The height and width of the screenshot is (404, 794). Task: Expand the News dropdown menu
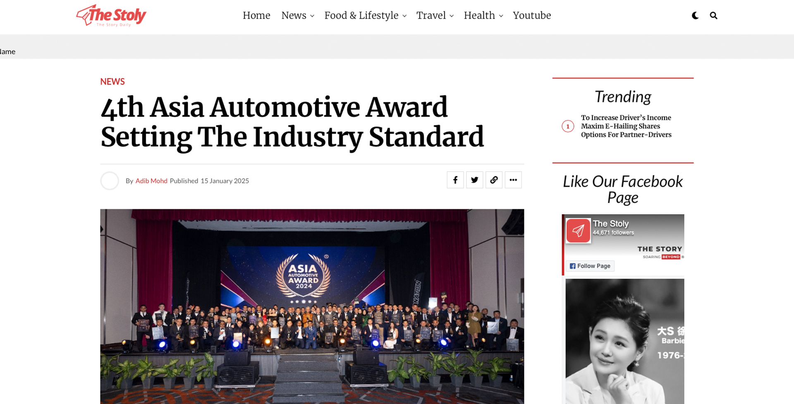click(x=297, y=16)
